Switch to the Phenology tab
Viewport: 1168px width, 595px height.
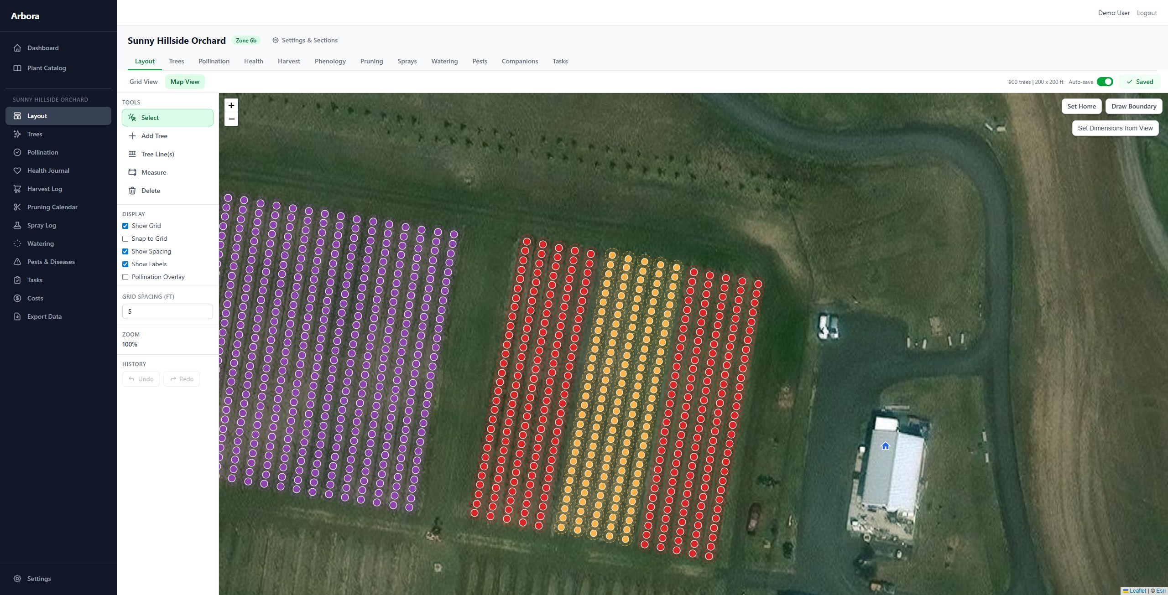(330, 61)
